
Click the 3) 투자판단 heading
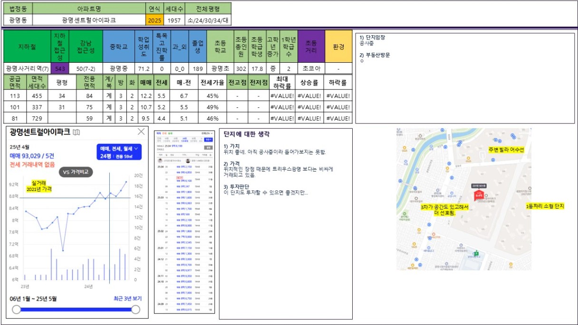(x=236, y=186)
